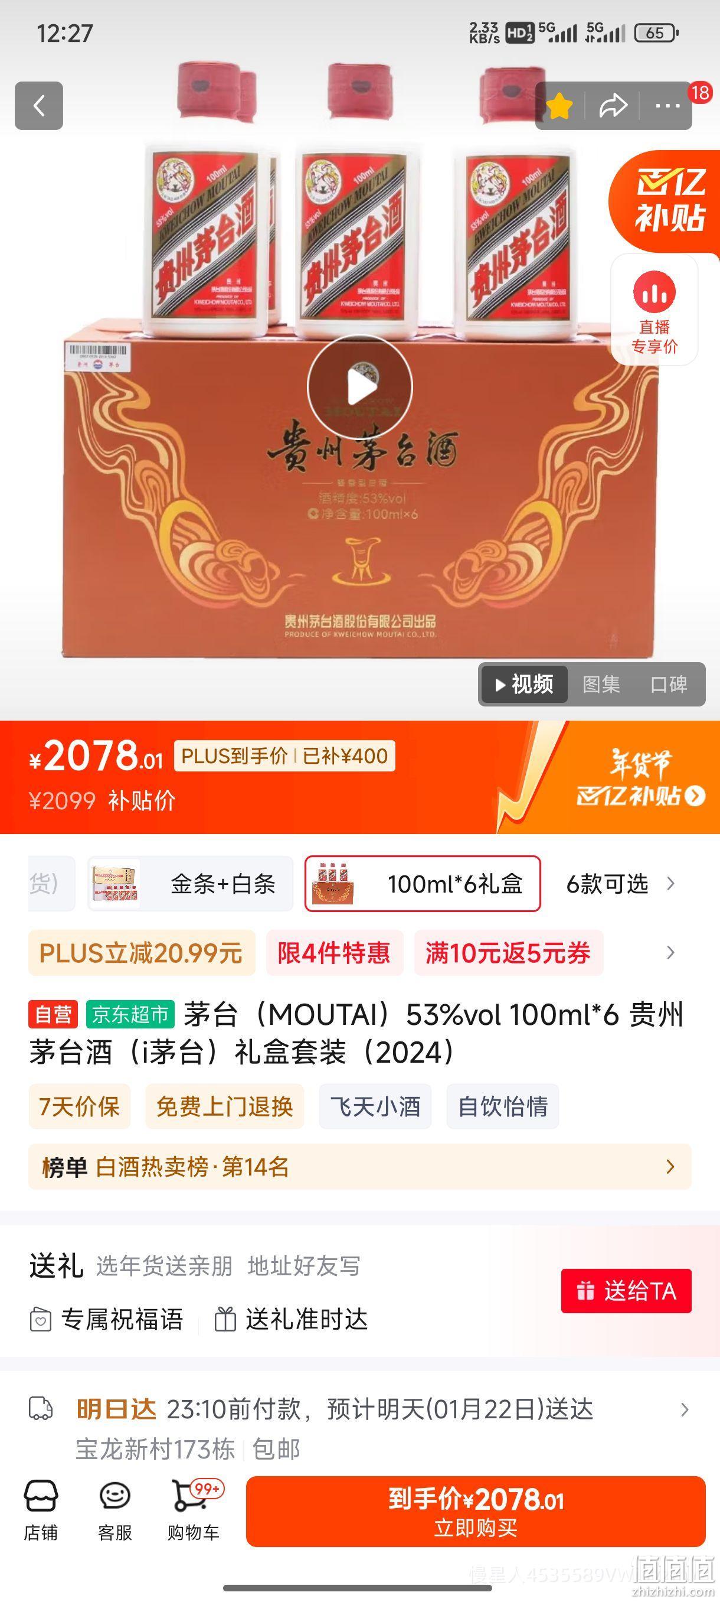Toggle the yellow star favorite icon
Viewport: 720px width, 1602px height.
coord(559,106)
